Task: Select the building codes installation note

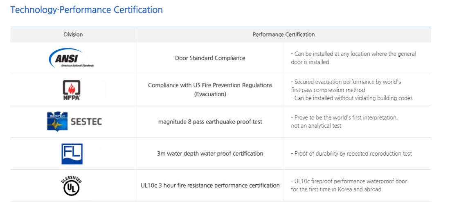Action: point(352,98)
